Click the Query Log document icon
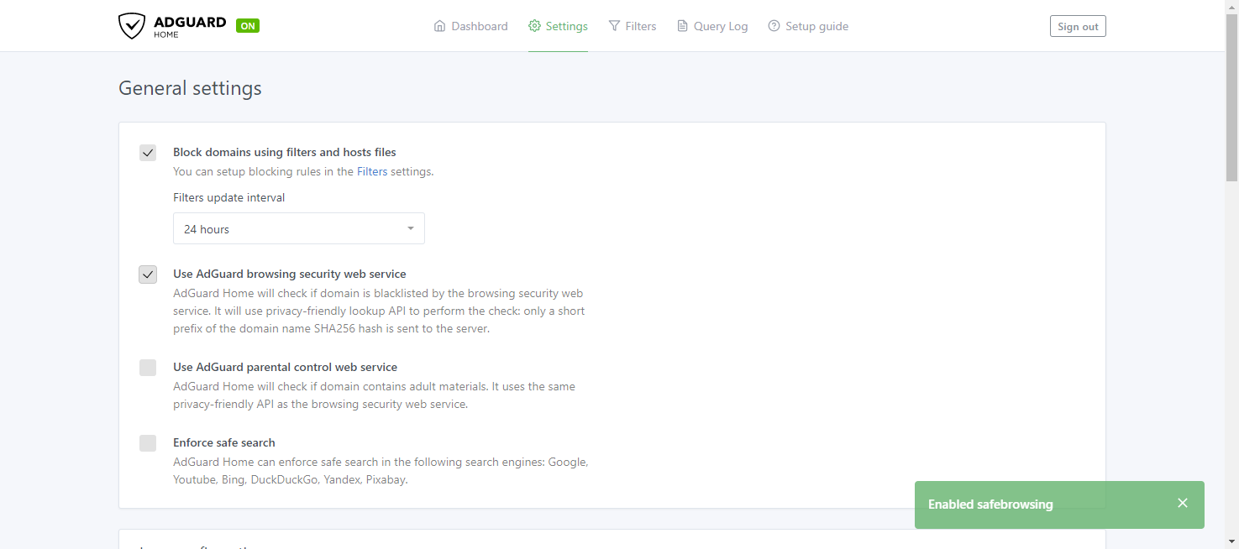This screenshot has width=1239, height=549. point(682,26)
